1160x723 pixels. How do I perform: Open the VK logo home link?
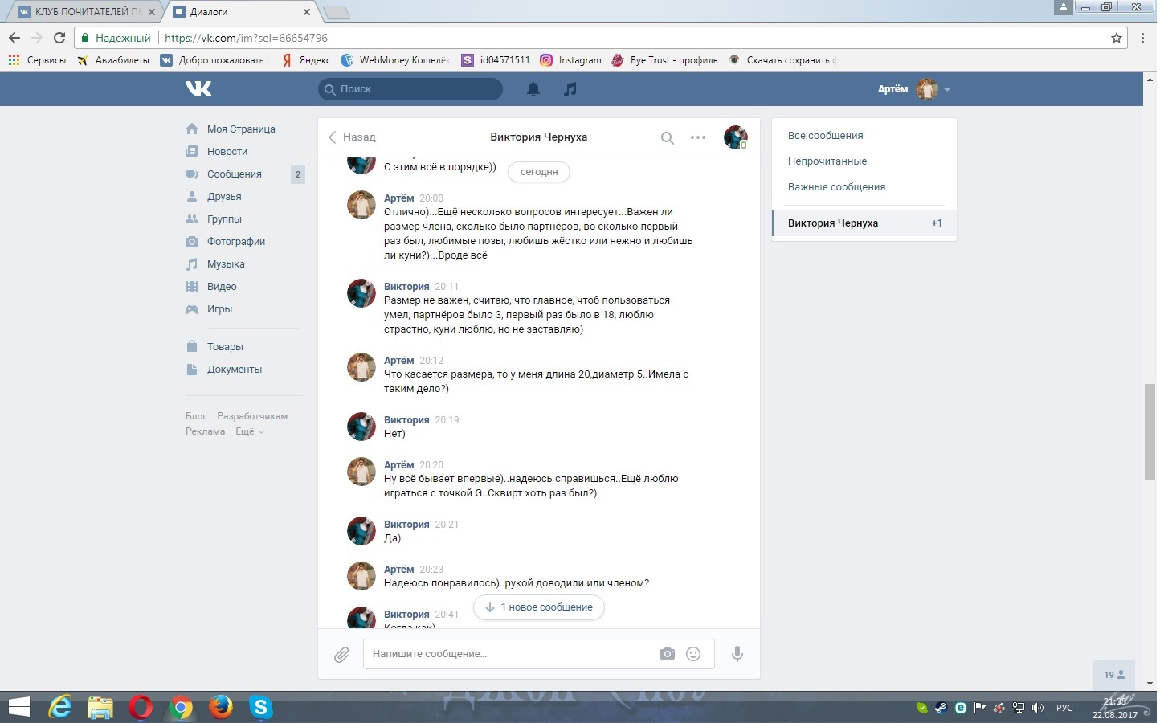pyautogui.click(x=198, y=88)
